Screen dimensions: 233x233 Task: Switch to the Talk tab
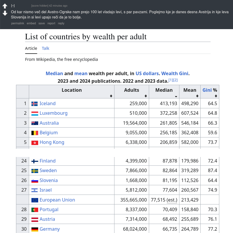click(x=45, y=48)
